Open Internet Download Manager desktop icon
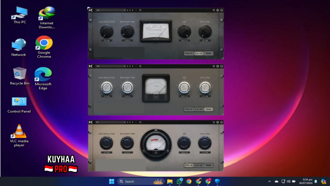The height and width of the screenshot is (186, 330). click(x=47, y=18)
